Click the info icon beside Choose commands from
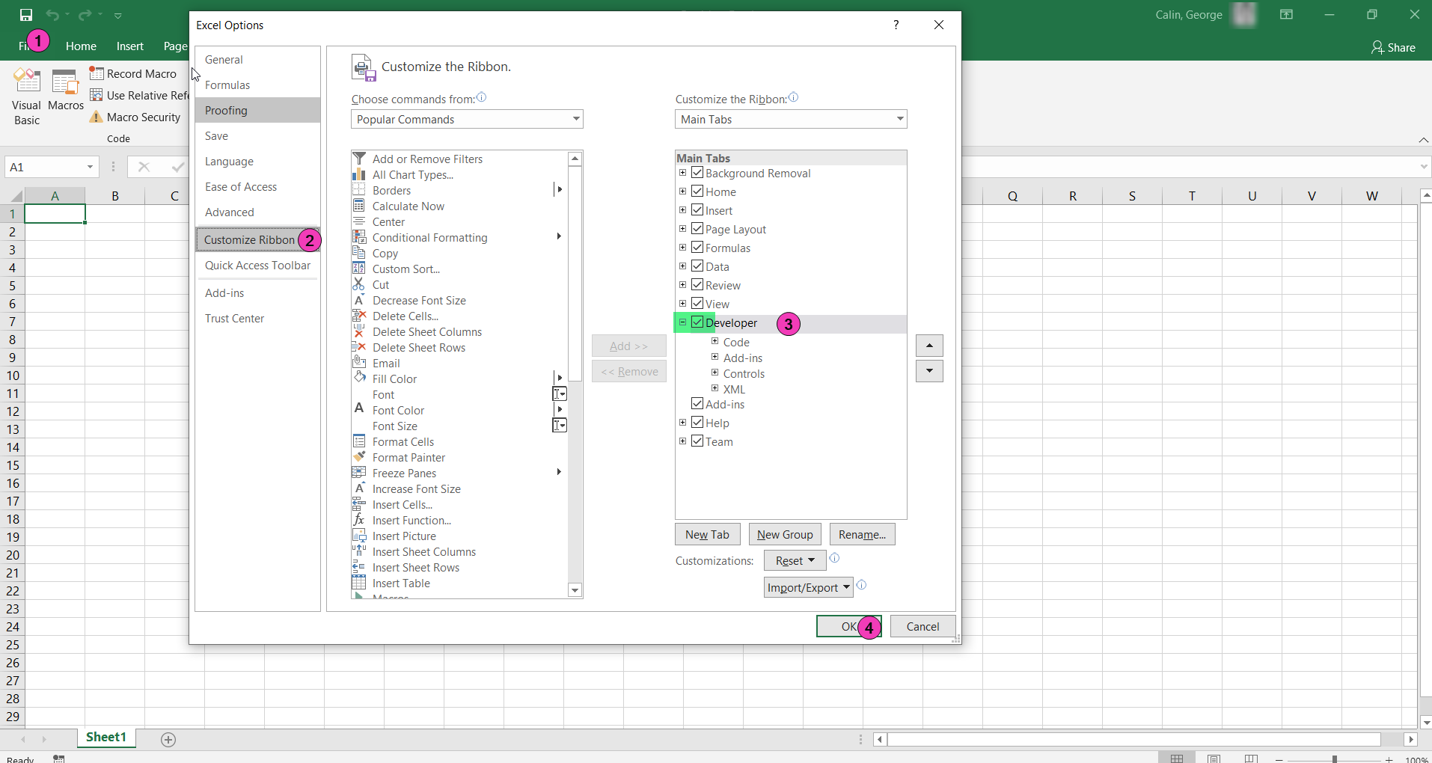 pos(482,97)
